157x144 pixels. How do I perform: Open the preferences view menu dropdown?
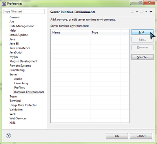tap(151, 12)
